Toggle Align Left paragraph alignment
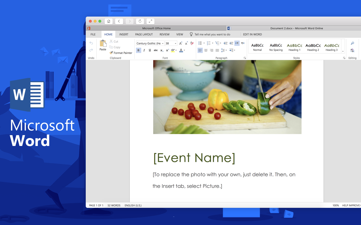 [x=200, y=50]
